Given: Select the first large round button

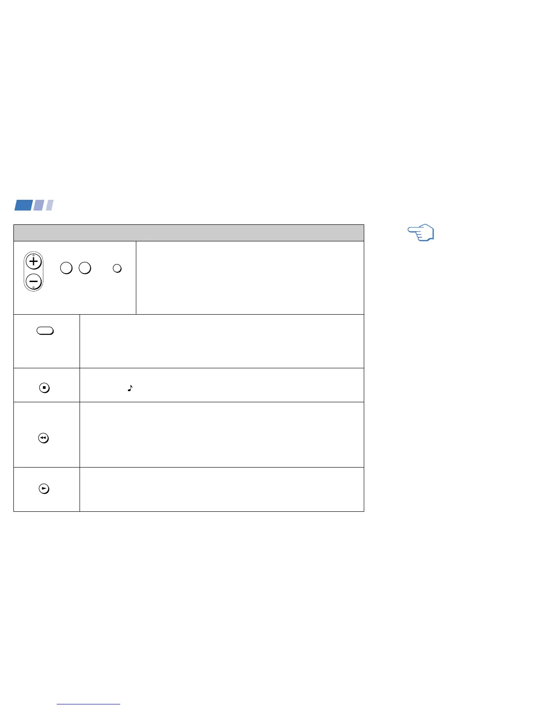Looking at the screenshot, I should (66, 268).
